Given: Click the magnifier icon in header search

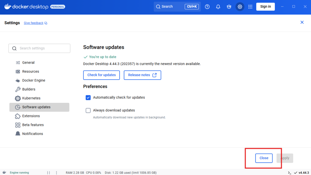Looking at the screenshot, I should pos(158,7).
